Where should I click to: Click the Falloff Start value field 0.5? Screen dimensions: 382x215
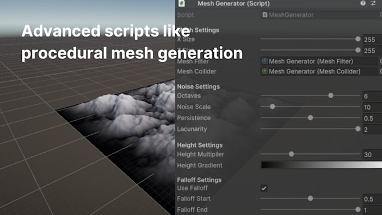point(372,199)
